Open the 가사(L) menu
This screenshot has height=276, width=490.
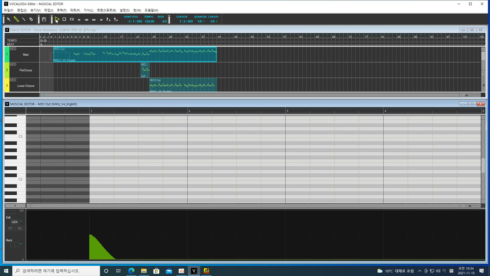[x=88, y=10]
